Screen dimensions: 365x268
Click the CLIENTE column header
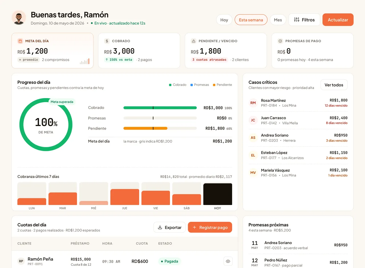(25, 243)
